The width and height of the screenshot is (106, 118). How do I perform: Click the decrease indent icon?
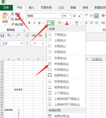103,23
